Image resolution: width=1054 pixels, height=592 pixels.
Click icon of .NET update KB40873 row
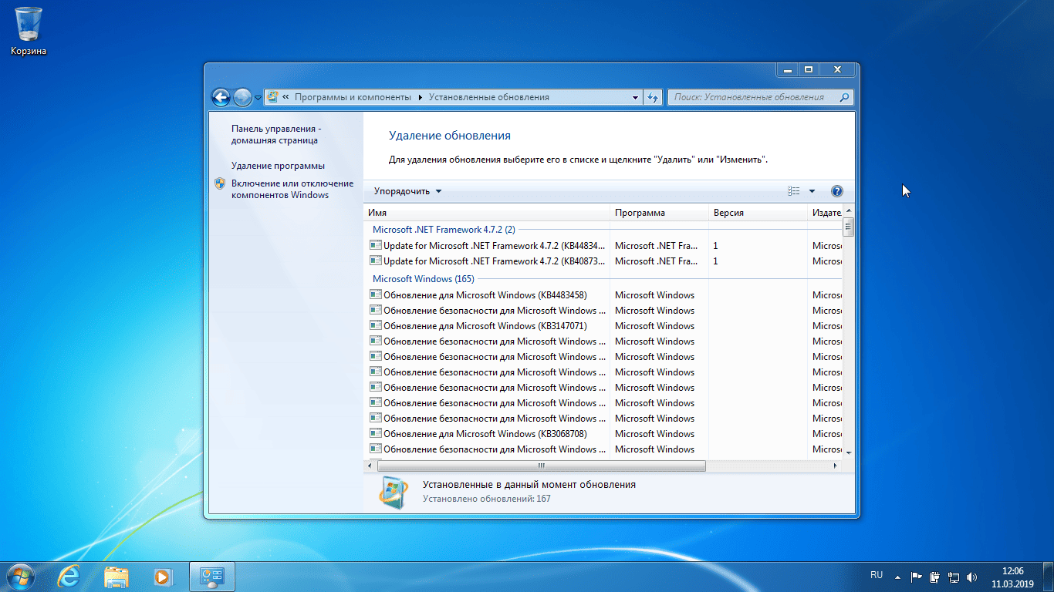coord(376,261)
